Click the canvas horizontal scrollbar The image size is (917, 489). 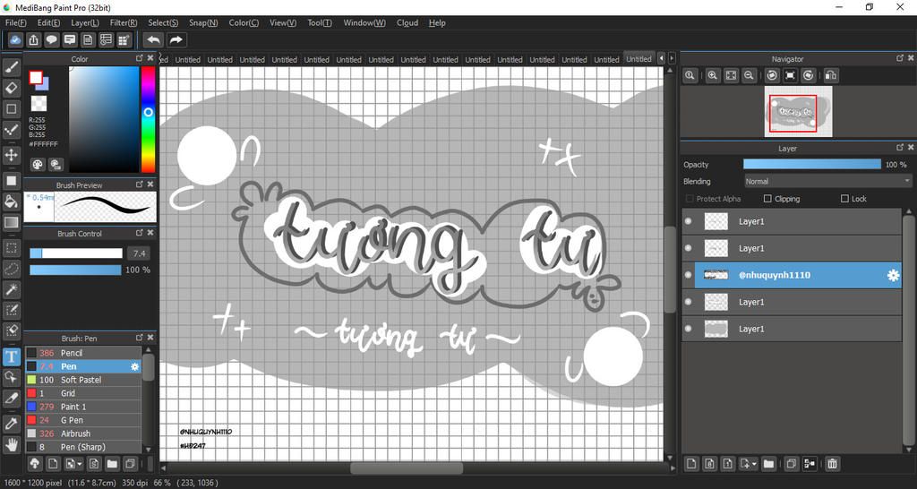click(x=407, y=468)
